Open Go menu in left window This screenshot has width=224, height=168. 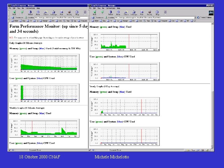pyautogui.click(x=23, y=8)
